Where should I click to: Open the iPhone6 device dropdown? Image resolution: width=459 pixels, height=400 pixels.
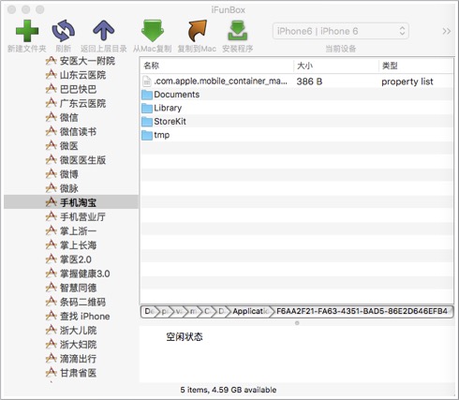coord(341,31)
